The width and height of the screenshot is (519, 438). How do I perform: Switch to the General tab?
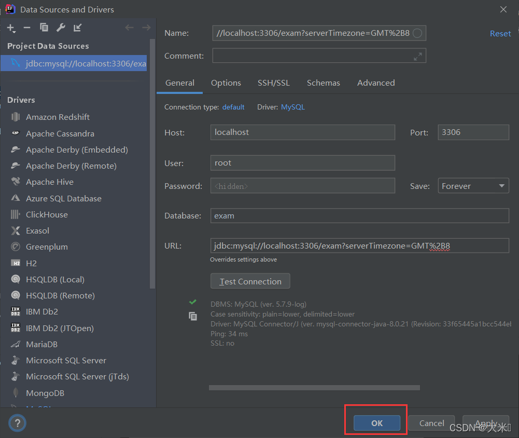pyautogui.click(x=180, y=83)
